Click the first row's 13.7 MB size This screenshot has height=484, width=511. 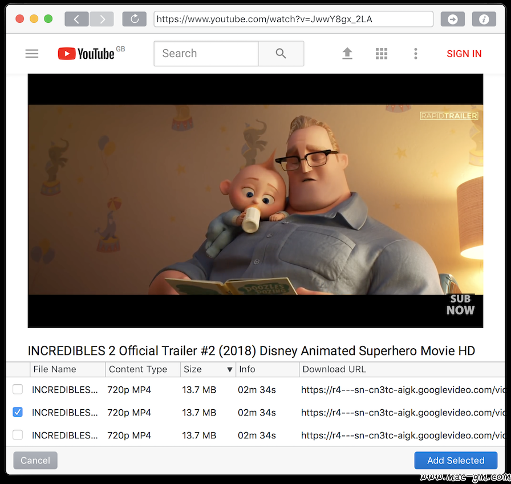(x=199, y=390)
